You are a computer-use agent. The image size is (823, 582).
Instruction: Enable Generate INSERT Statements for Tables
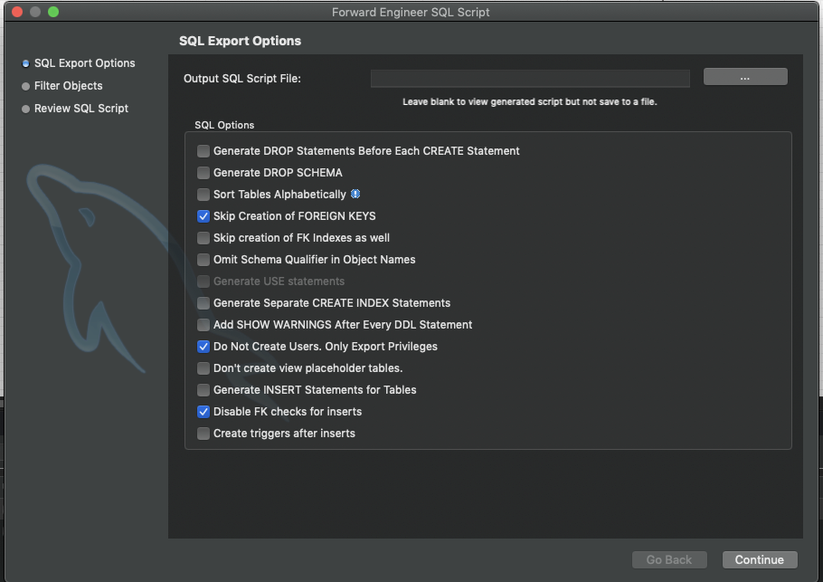[203, 390]
